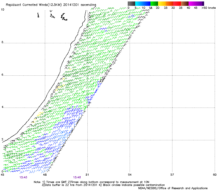The width and height of the screenshot is (217, 190).
Task: Click latitude label 10 on left axis
Action: point(2,10)
